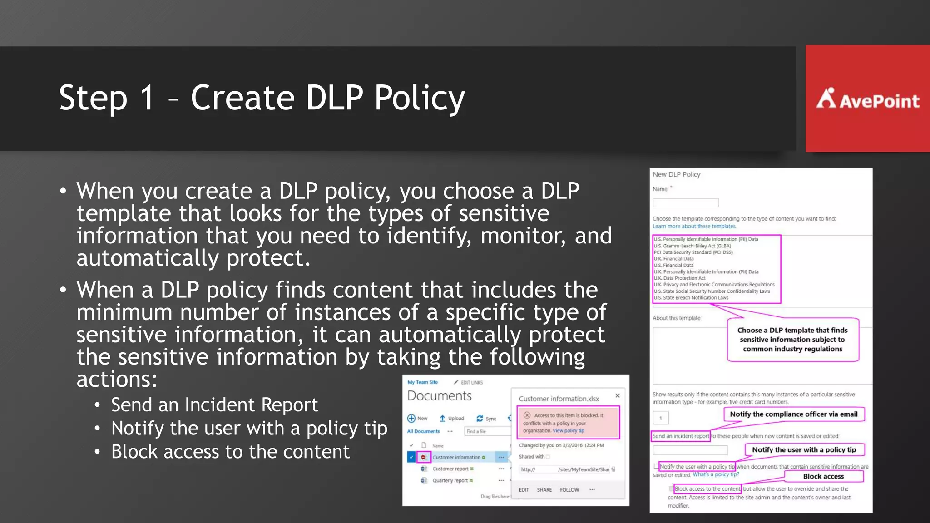Open the ellipsis menu for Quarterly report
This screenshot has width=930, height=523.
(x=501, y=480)
